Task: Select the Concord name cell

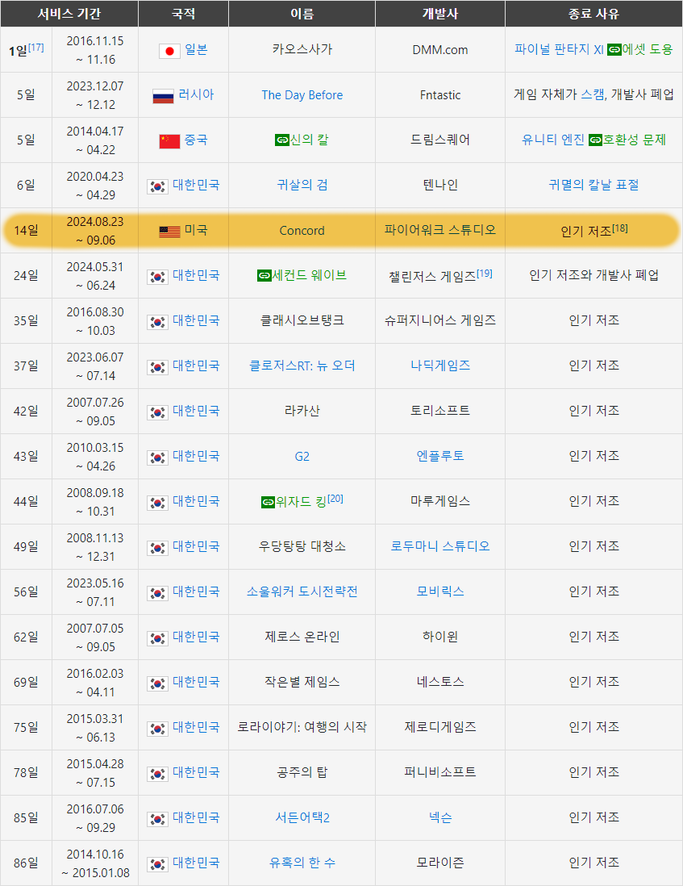Action: [x=302, y=231]
